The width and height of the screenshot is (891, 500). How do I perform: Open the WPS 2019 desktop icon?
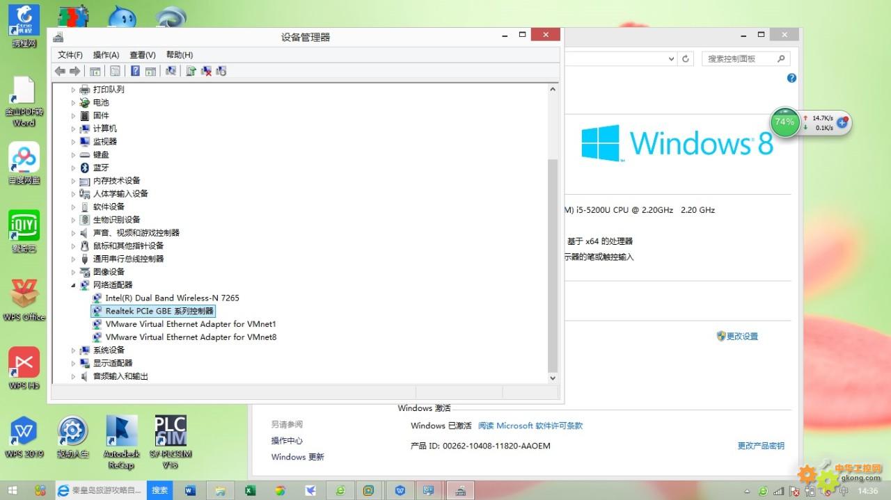pos(24,437)
